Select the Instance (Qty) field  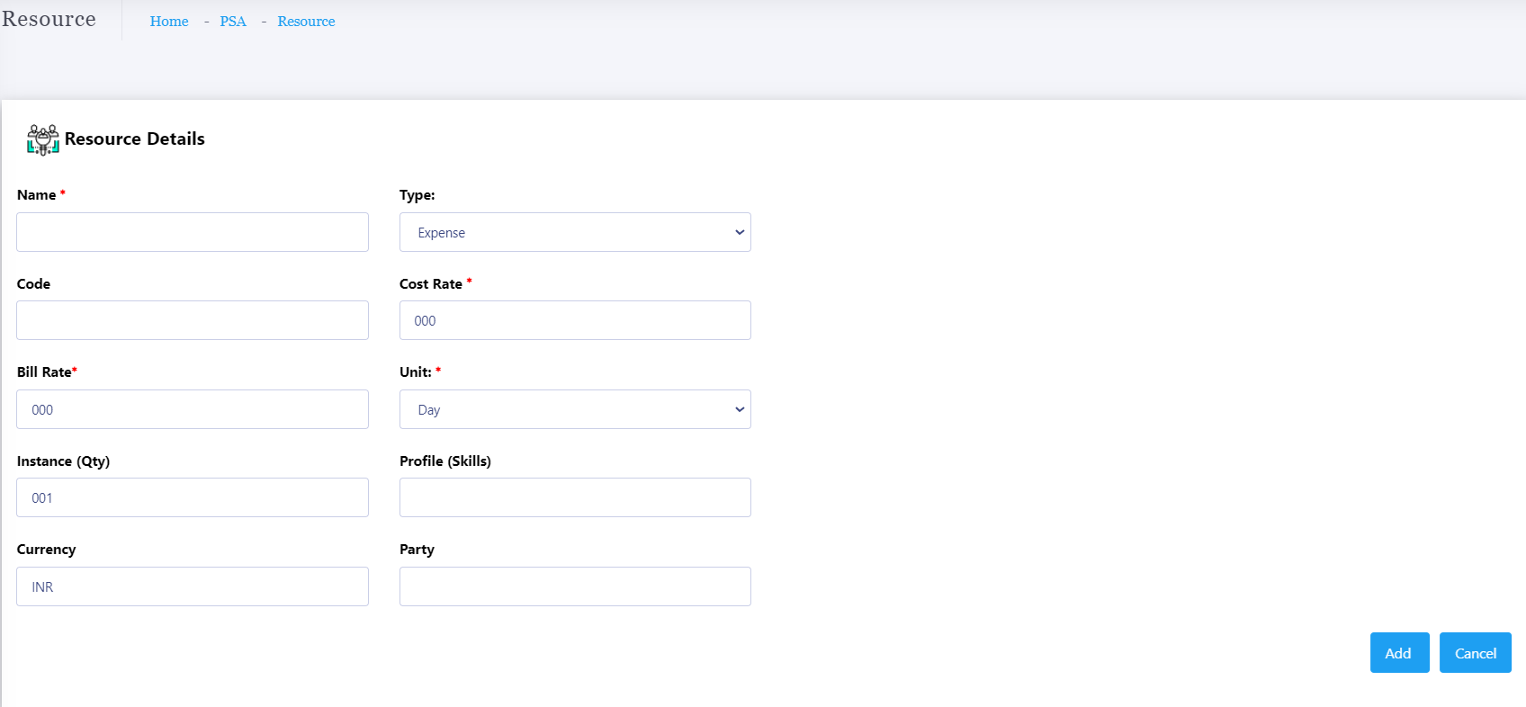(x=193, y=497)
